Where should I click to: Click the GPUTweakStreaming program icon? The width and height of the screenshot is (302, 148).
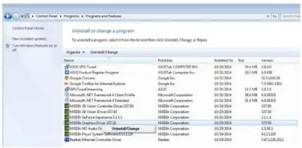pos(67,89)
